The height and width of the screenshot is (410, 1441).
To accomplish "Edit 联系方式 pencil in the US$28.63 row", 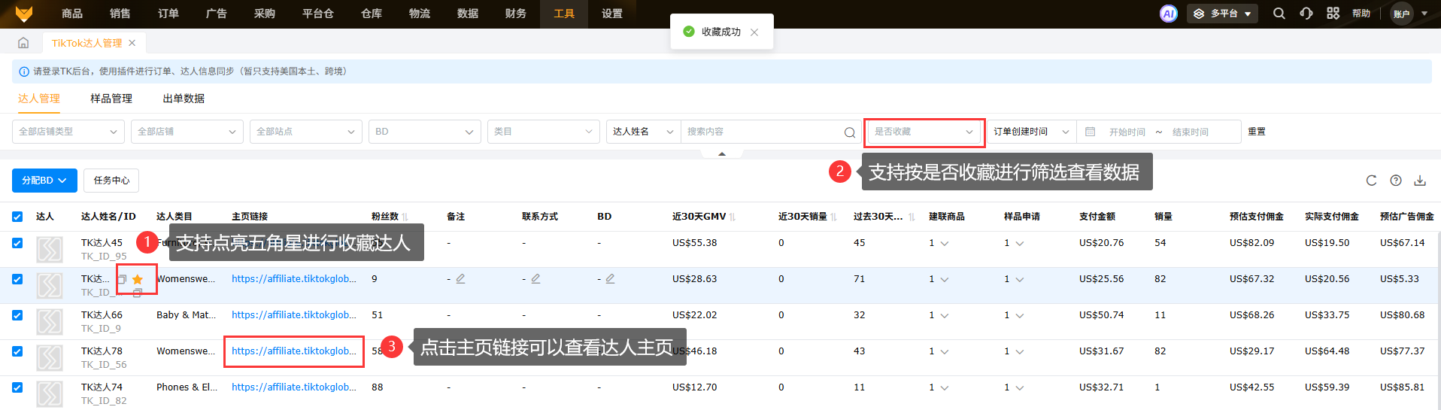I will tap(535, 278).
